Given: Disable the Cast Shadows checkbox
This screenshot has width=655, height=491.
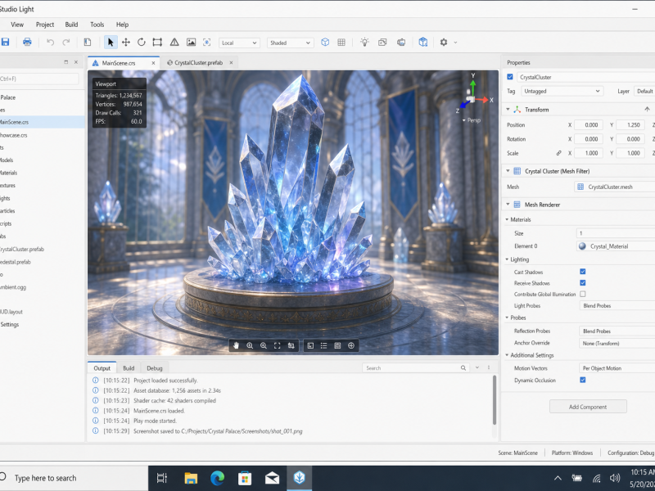Looking at the screenshot, I should 583,272.
